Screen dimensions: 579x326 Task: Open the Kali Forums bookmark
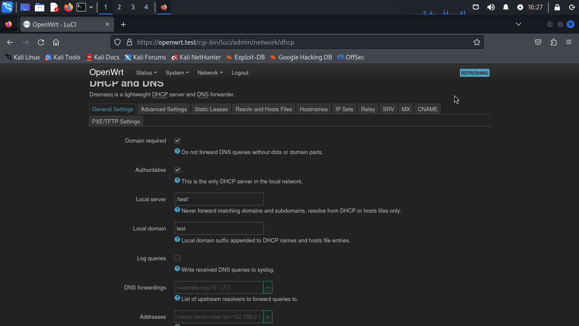[145, 57]
